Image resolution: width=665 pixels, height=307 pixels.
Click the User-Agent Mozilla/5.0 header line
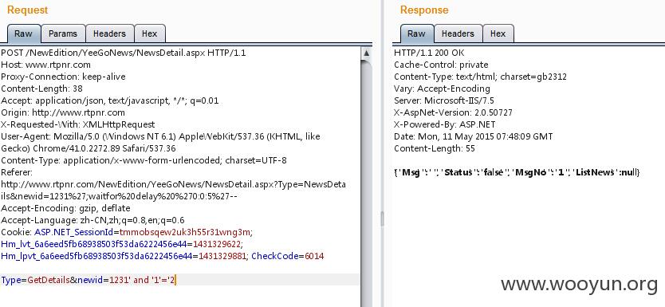coord(161,136)
